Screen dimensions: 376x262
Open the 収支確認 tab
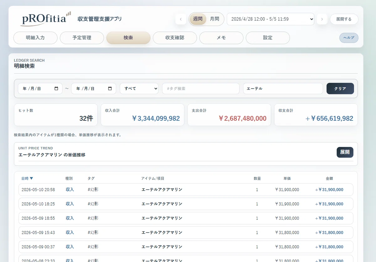pos(175,38)
